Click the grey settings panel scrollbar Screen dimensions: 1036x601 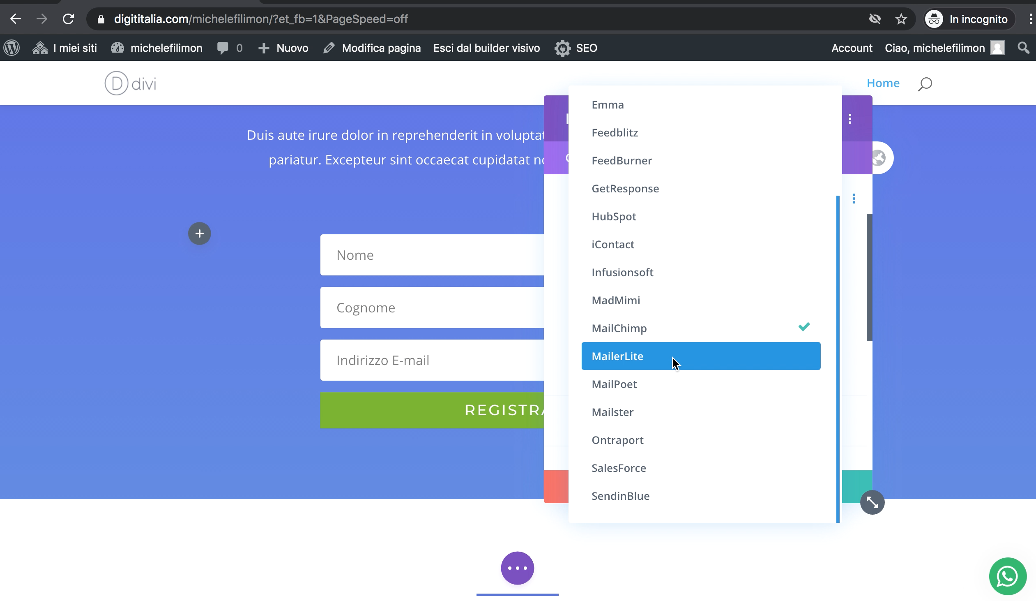[870, 277]
